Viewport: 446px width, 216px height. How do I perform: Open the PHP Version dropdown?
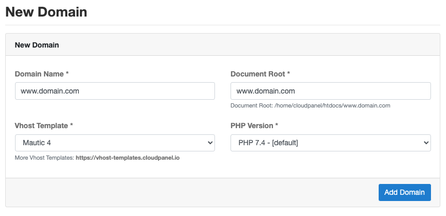coord(330,143)
